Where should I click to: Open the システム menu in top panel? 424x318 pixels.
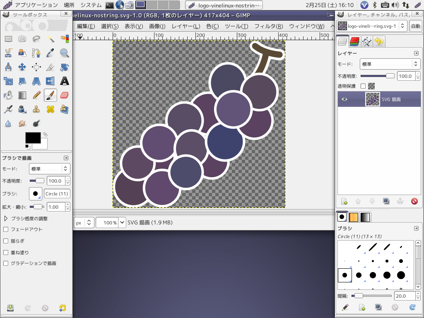click(91, 5)
